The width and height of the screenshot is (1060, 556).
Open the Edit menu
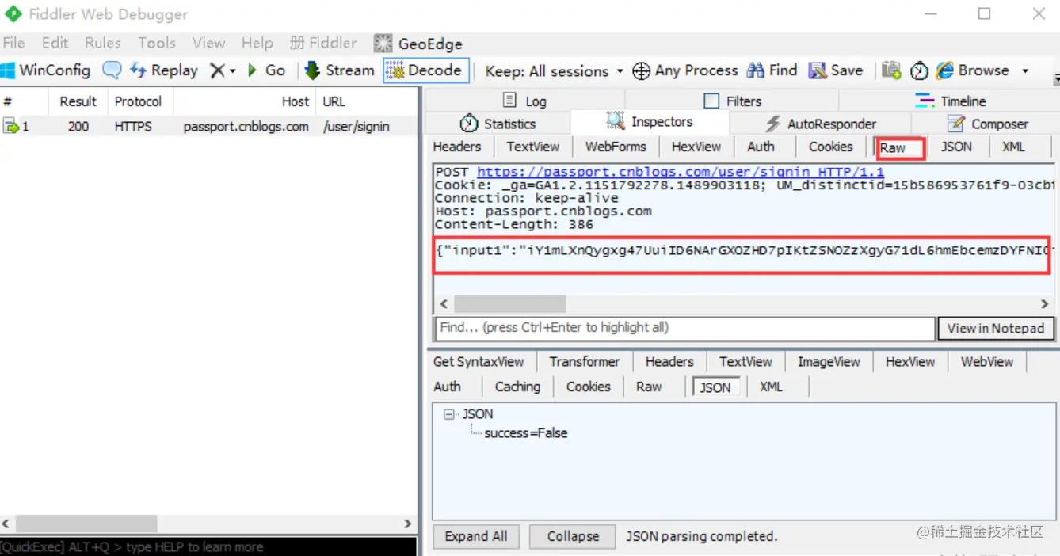tap(55, 43)
